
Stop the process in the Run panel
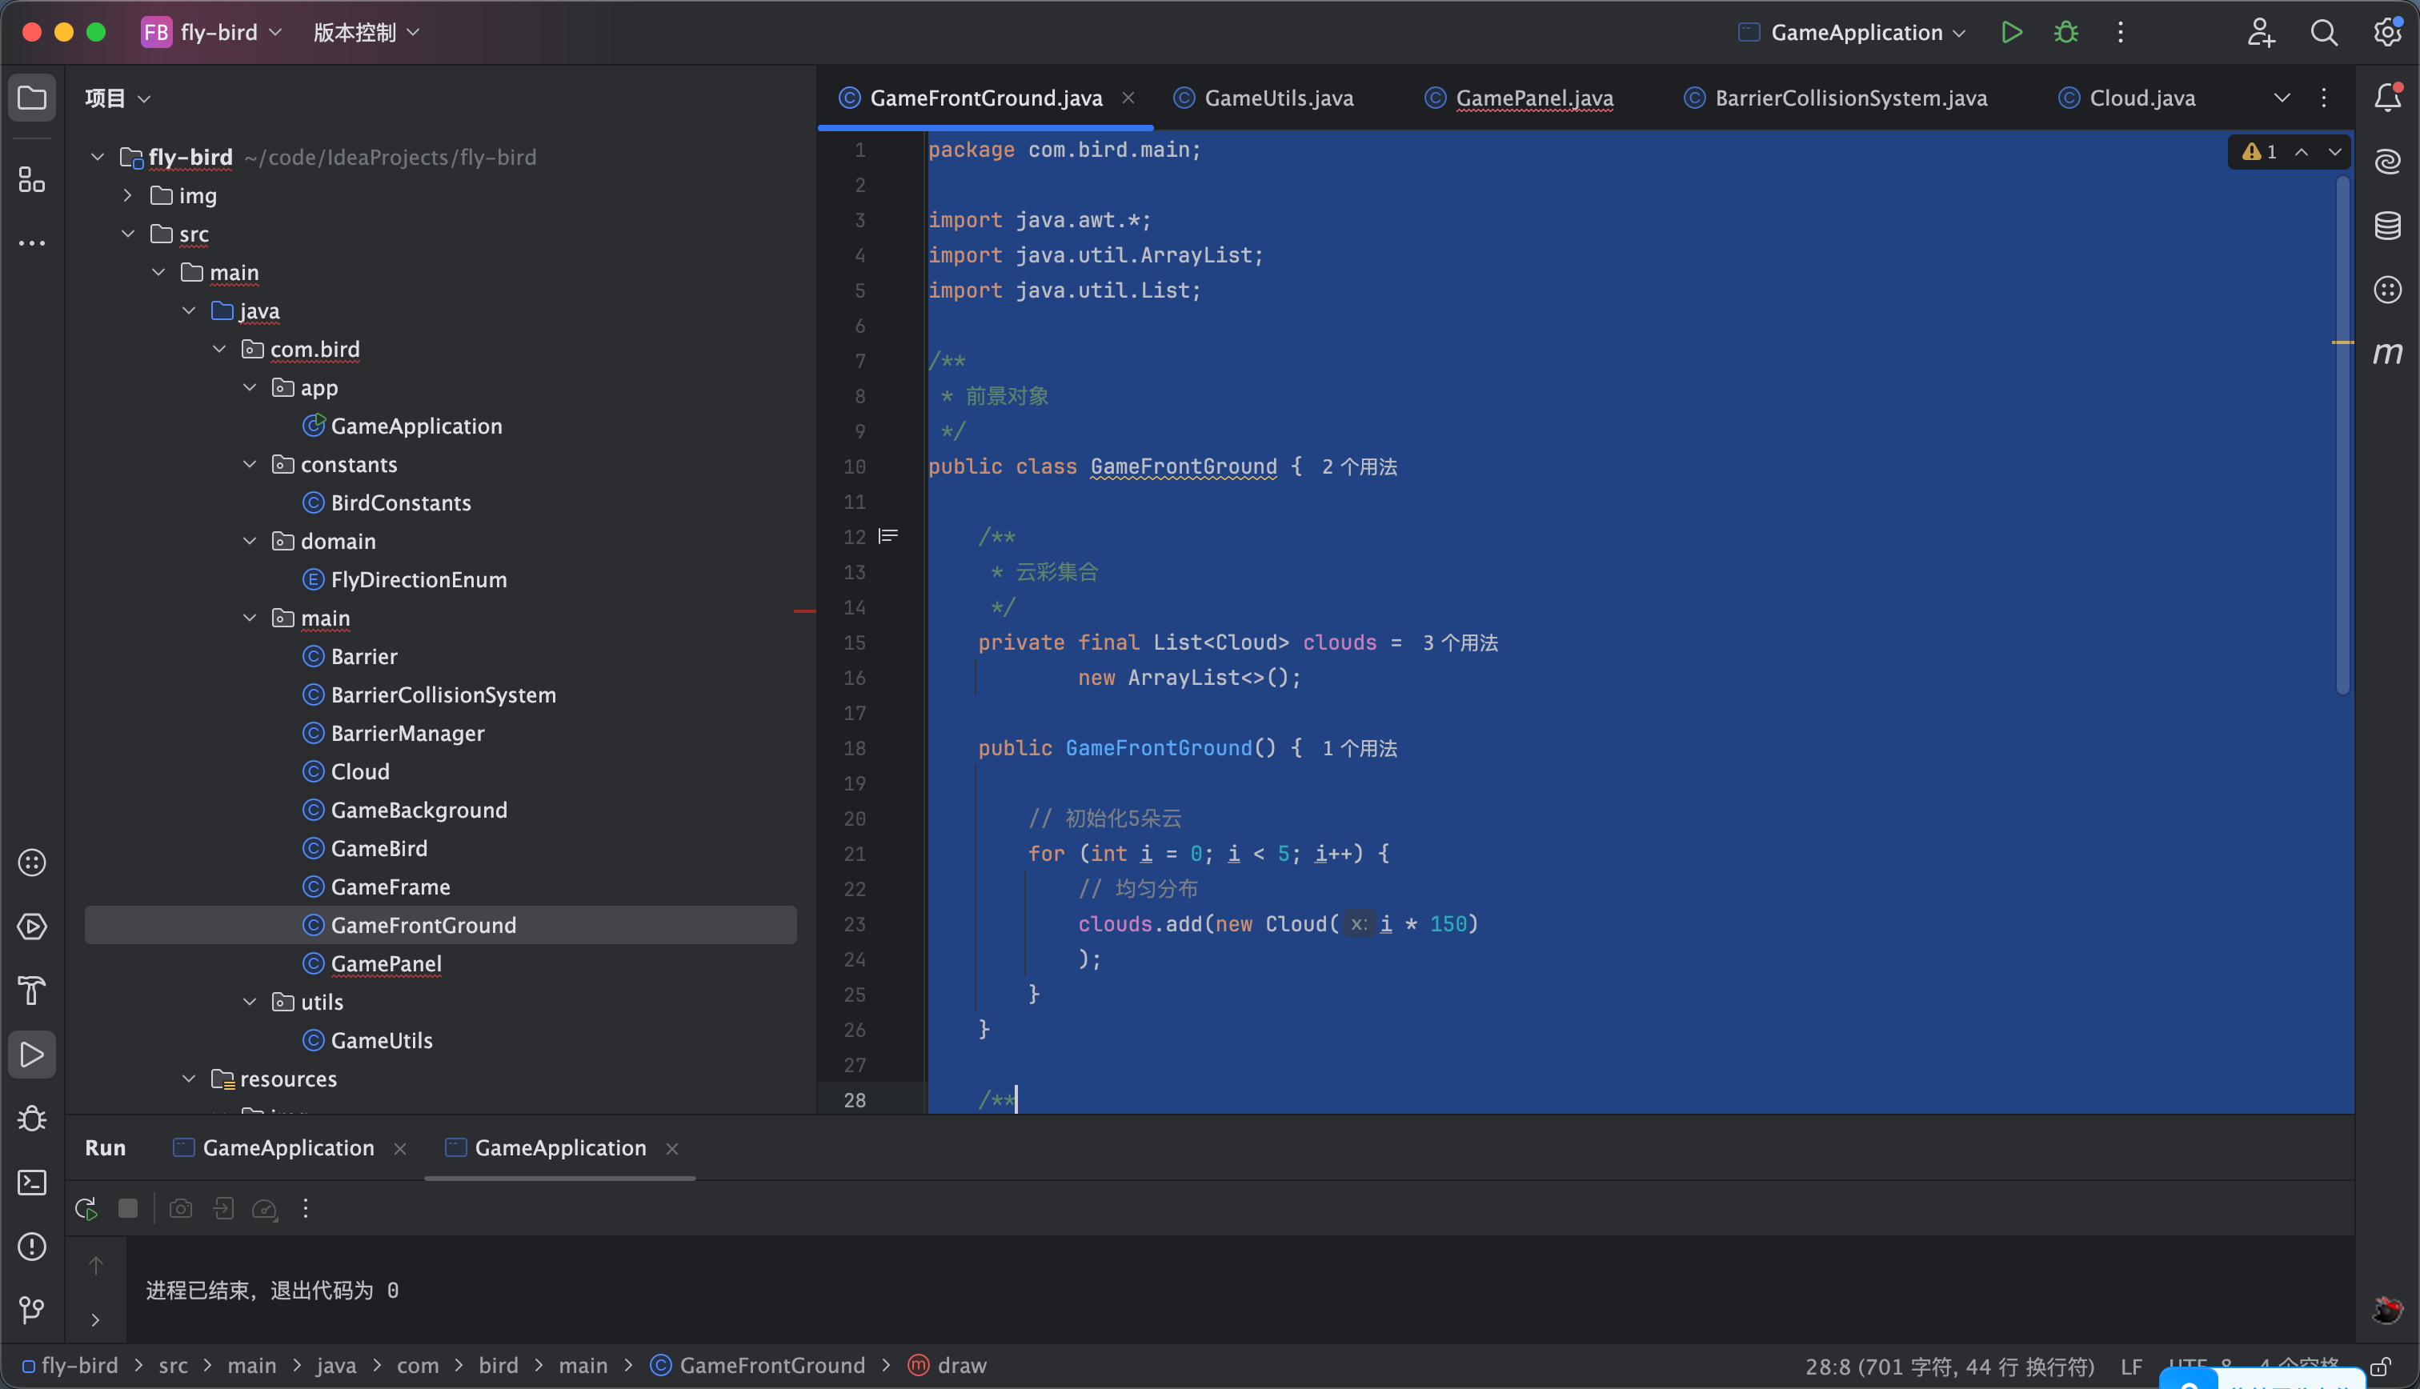click(x=128, y=1209)
